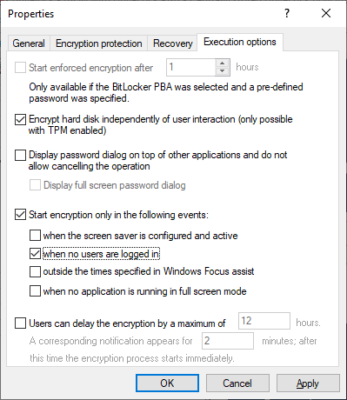The image size is (347, 400).
Task: Click the notification minutes input field
Action: [228, 341]
